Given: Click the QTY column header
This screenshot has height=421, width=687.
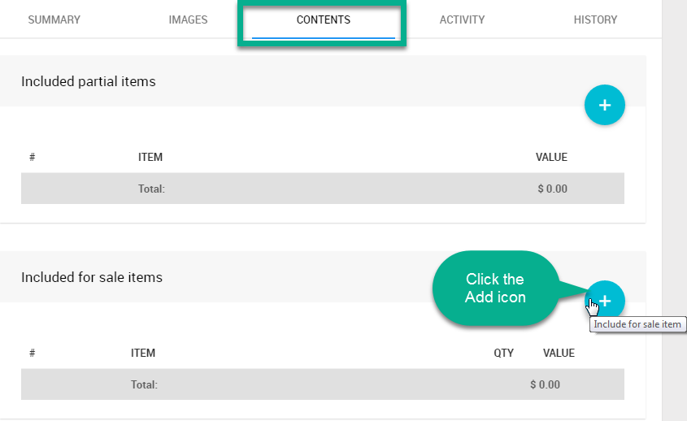Looking at the screenshot, I should pos(503,353).
